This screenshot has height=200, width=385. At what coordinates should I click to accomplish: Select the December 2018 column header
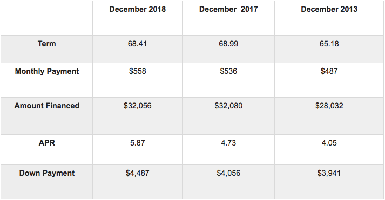pos(138,9)
